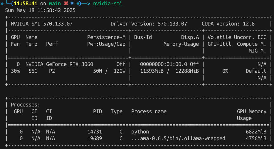
Task: Click the red X git status icon
Action: pos(66,3)
